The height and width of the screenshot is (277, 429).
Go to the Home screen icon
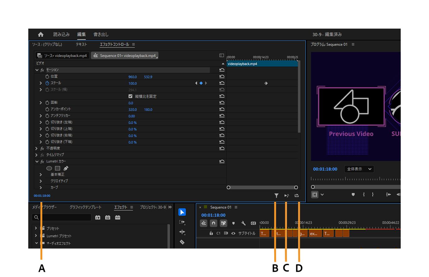(x=41, y=35)
